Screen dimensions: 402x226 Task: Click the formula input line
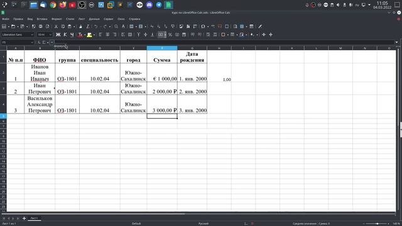coord(224,42)
